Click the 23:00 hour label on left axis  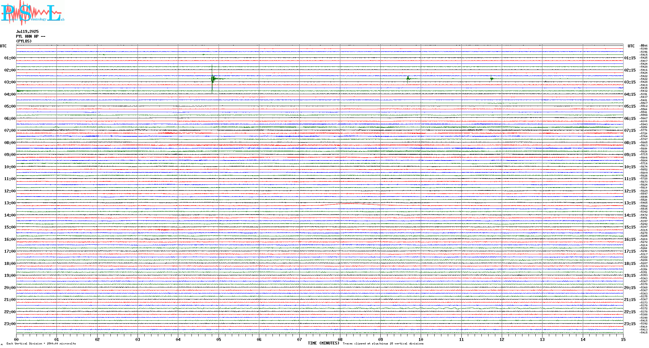pyautogui.click(x=10, y=324)
